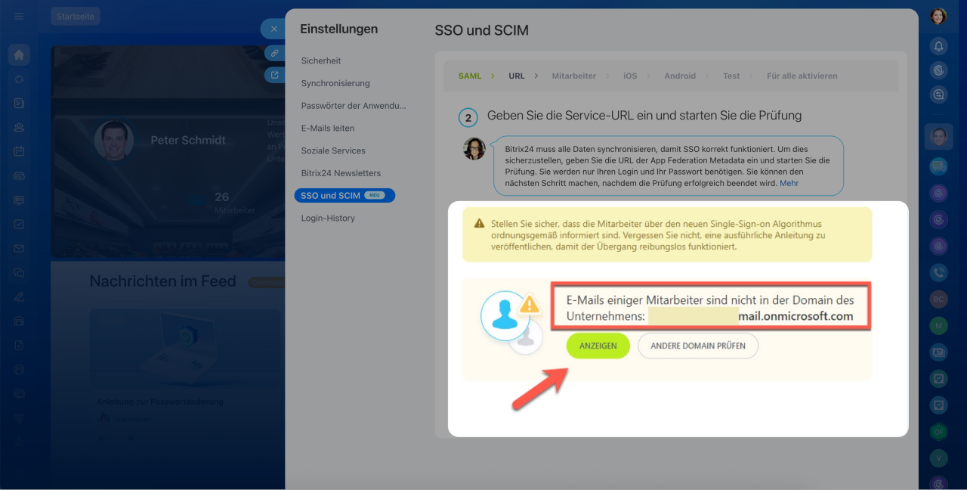Image resolution: width=967 pixels, height=490 pixels.
Task: Open the green chat bubble in right bar
Action: tap(938, 166)
